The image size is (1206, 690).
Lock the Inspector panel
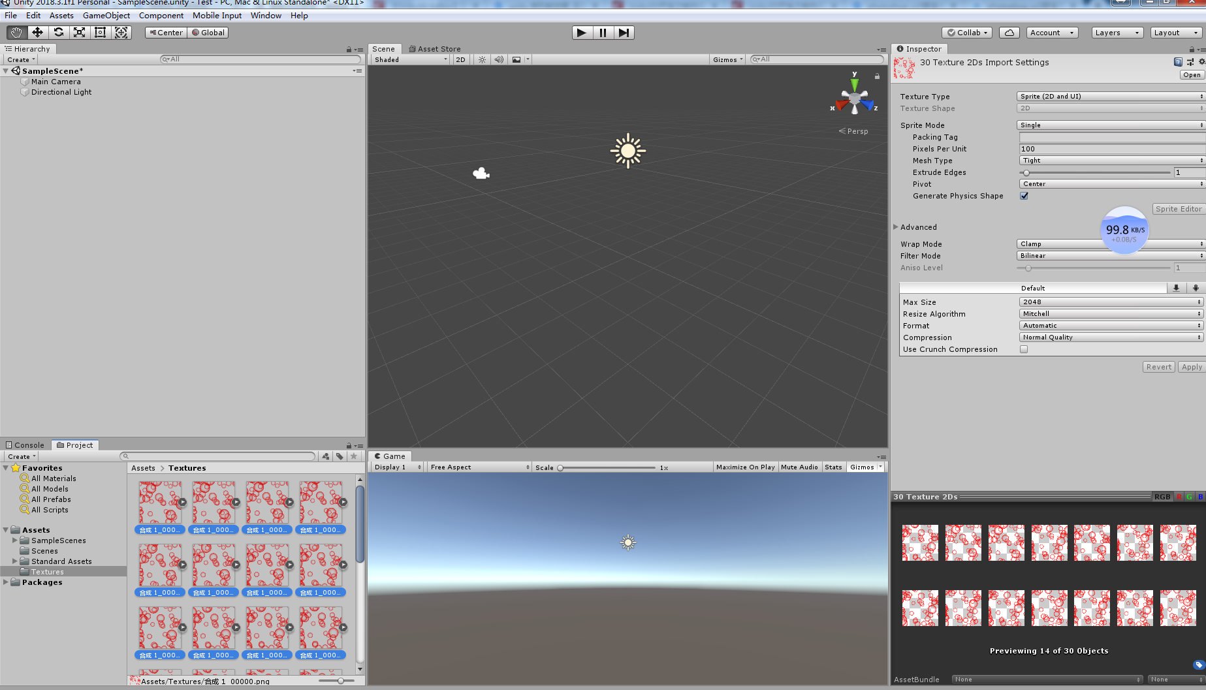(1192, 50)
